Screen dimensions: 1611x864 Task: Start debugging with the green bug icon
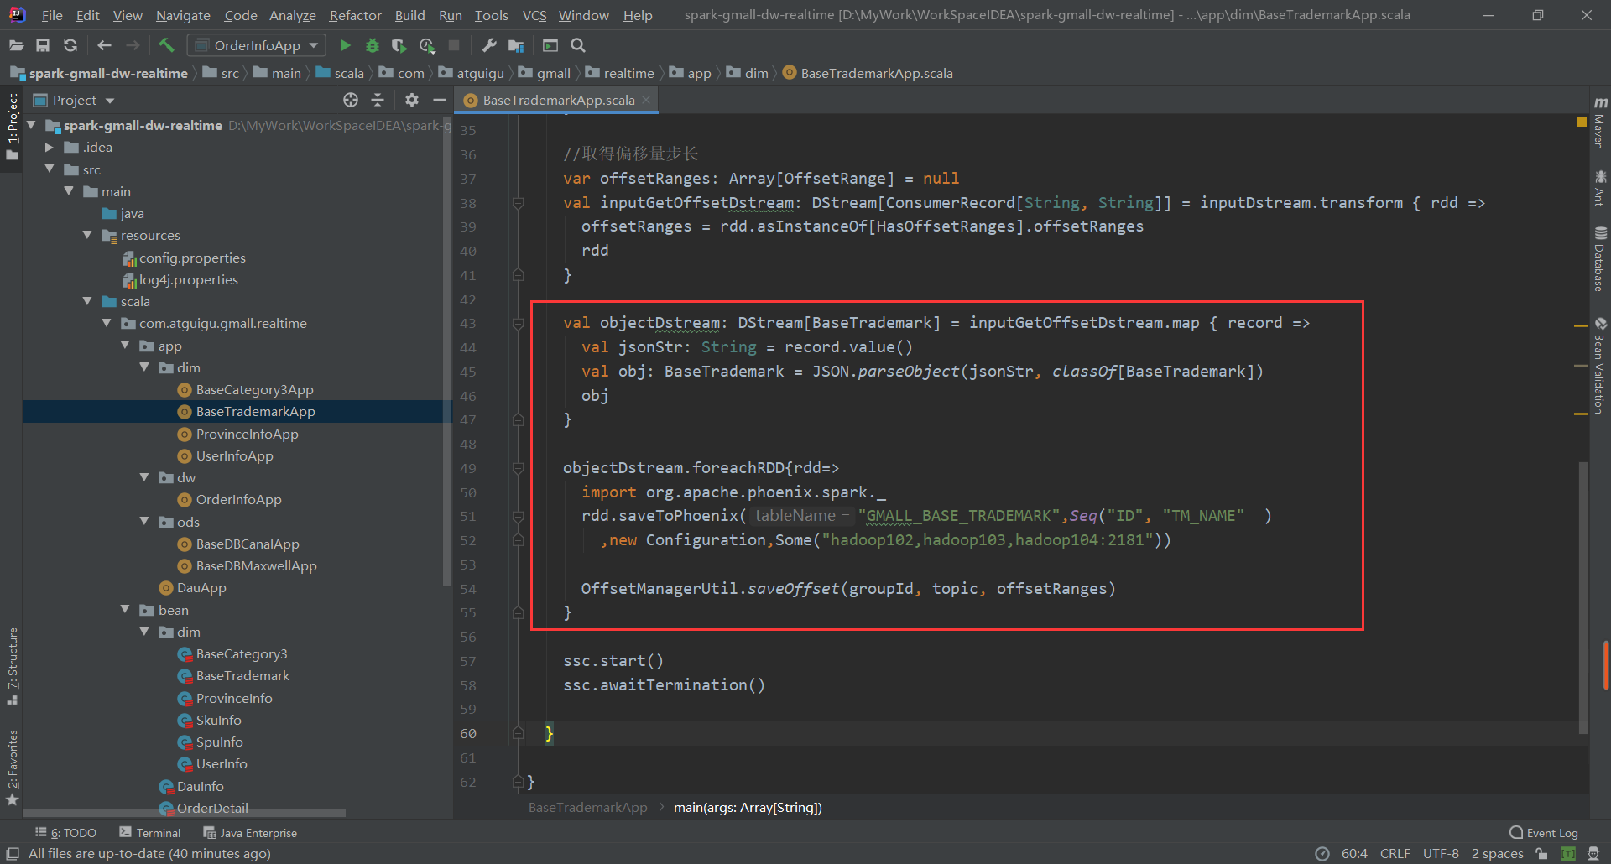[x=373, y=45]
